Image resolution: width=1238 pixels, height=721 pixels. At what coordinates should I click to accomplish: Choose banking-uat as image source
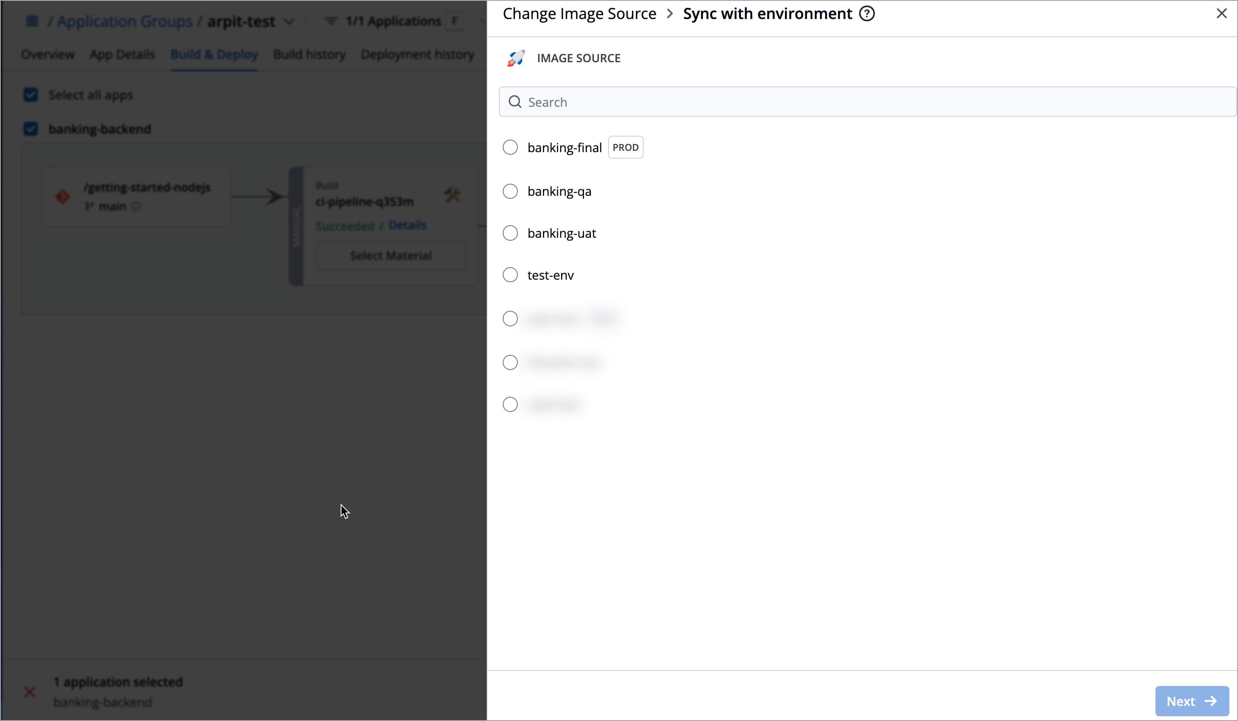tap(510, 233)
